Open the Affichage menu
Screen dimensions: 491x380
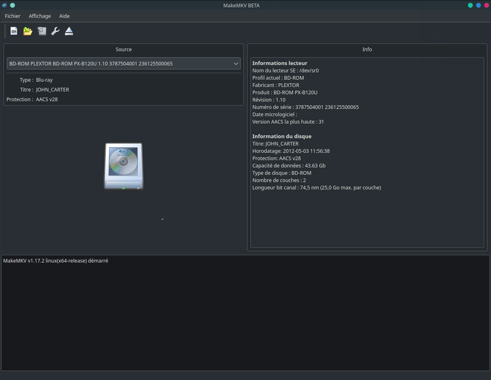40,16
